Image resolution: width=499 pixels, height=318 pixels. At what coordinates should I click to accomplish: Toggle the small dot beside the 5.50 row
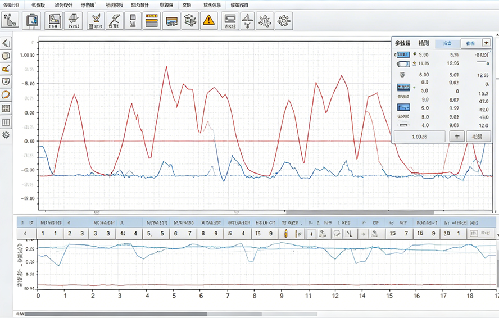point(415,54)
